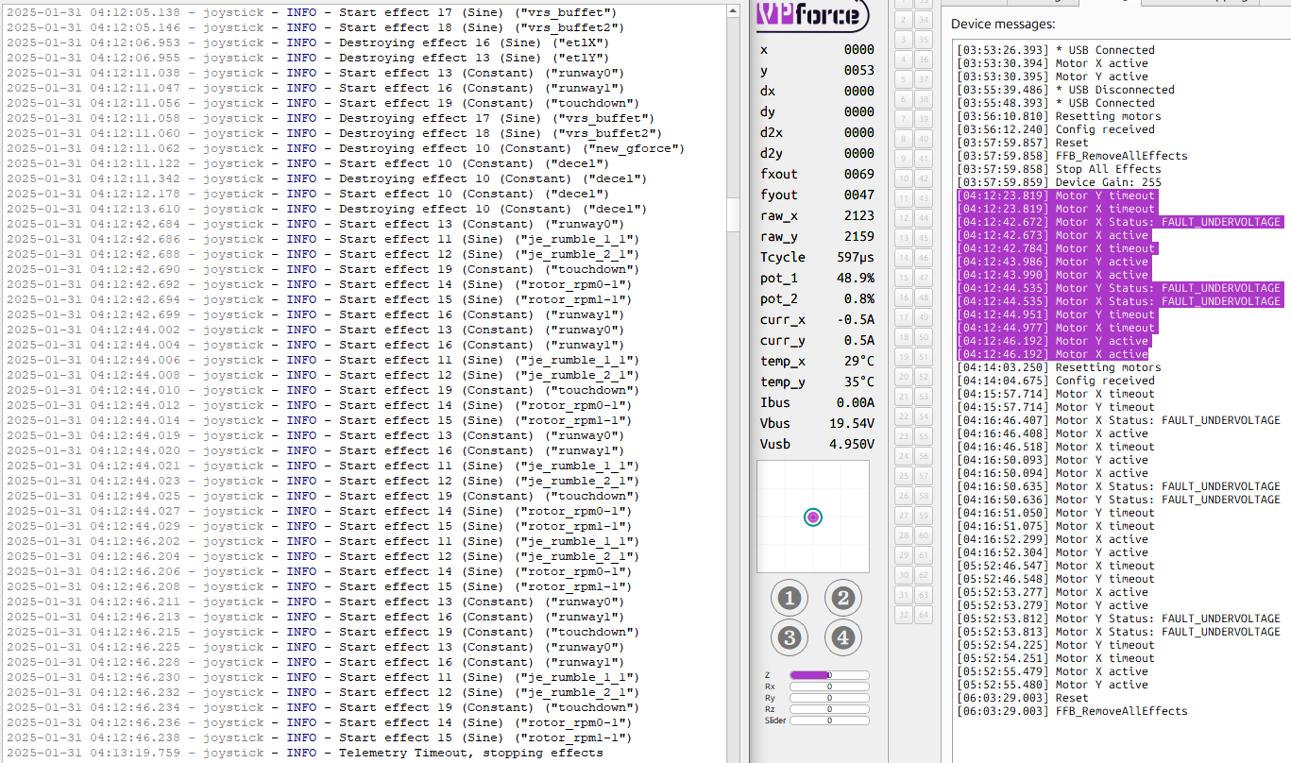Viewport: 1291px width, 763px height.
Task: Click the Rz axis slider bar
Action: point(829,709)
